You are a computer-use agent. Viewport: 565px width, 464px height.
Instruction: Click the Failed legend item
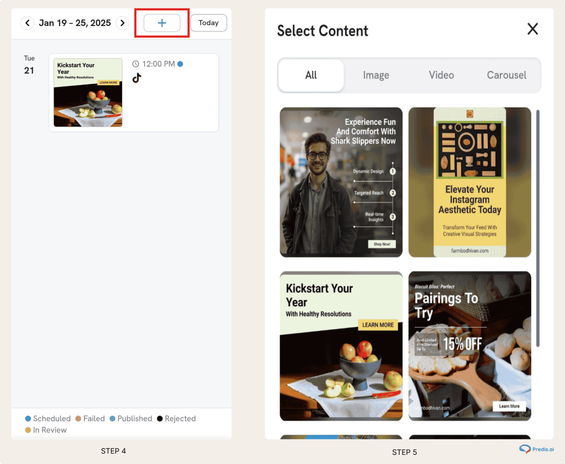point(90,419)
